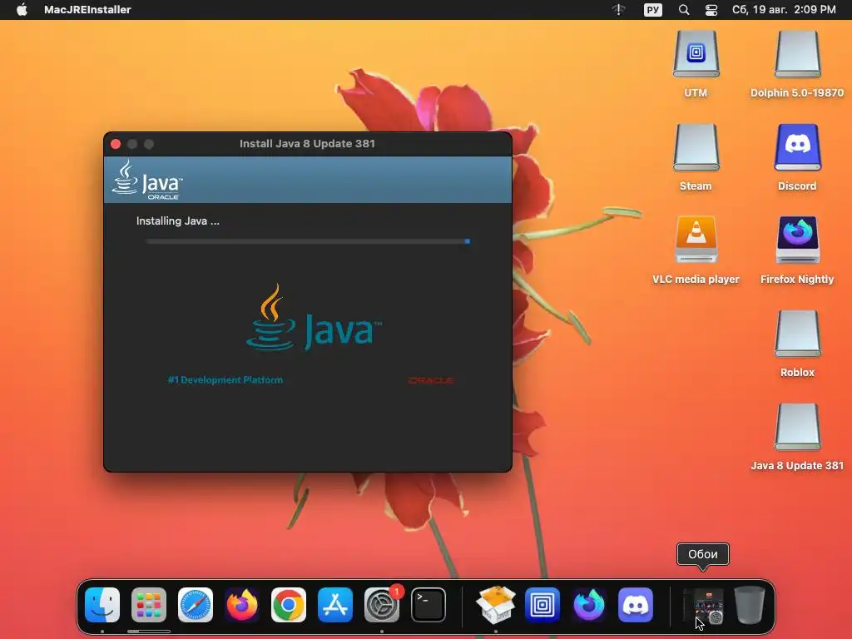Open Terminal from the Dock
This screenshot has height=639, width=852.
click(428, 604)
